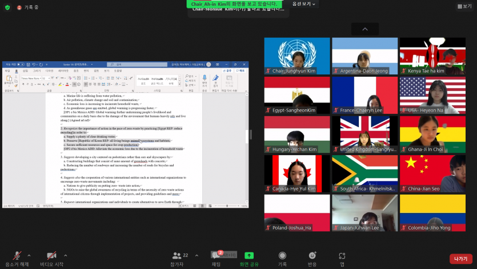
Task: Click Word undo icon
Action: 34,64
